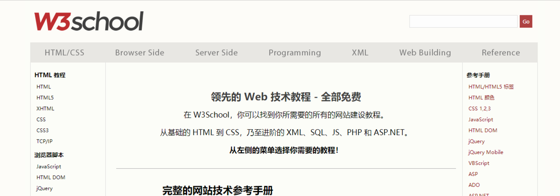The height and width of the screenshot is (196, 560).
Task: Open the HTML5 tutorial link in left sidebar
Action: pos(45,98)
